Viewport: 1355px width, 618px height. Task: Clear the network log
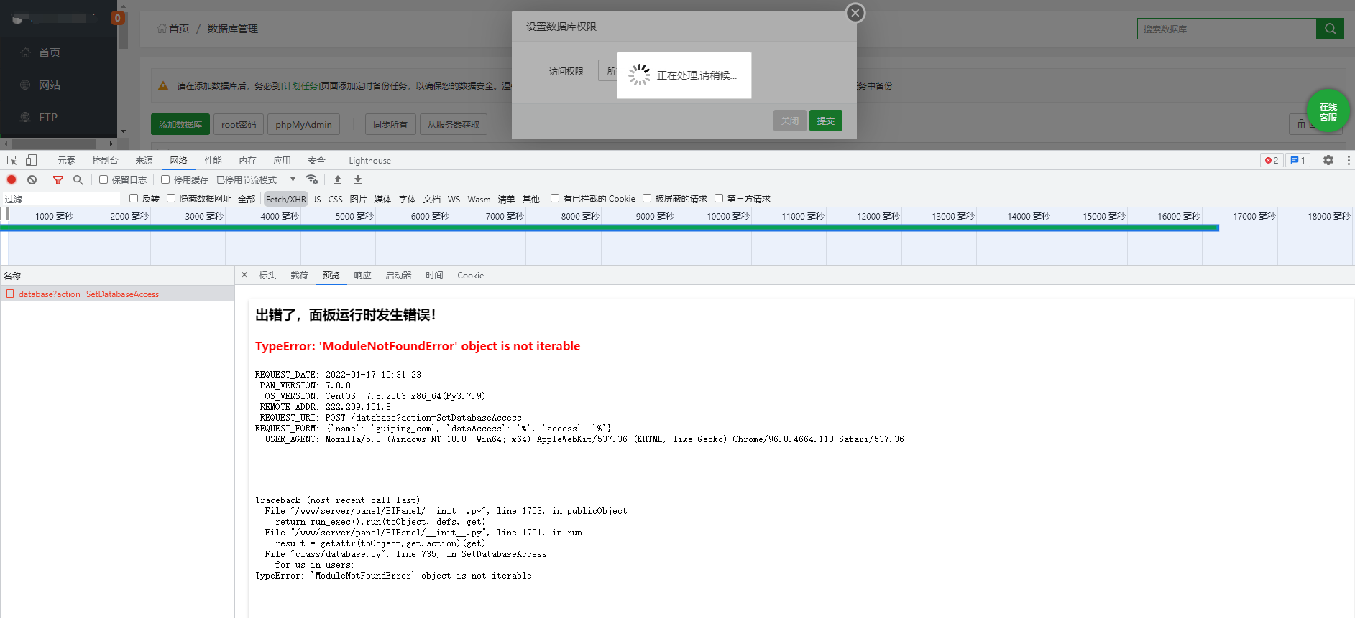coord(32,179)
